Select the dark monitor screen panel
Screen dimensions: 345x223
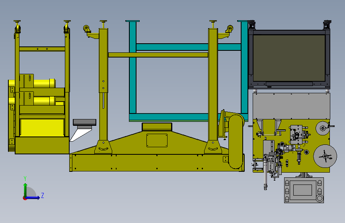(289, 58)
